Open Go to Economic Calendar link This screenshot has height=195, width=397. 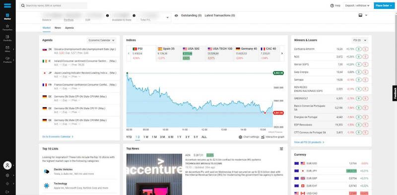coord(58,137)
